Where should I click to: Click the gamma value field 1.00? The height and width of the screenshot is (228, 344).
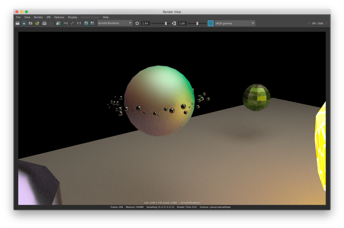click(182, 24)
